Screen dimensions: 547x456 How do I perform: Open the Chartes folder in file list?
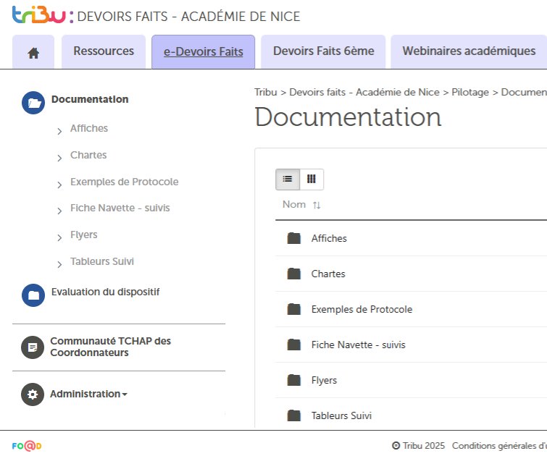coord(328,274)
